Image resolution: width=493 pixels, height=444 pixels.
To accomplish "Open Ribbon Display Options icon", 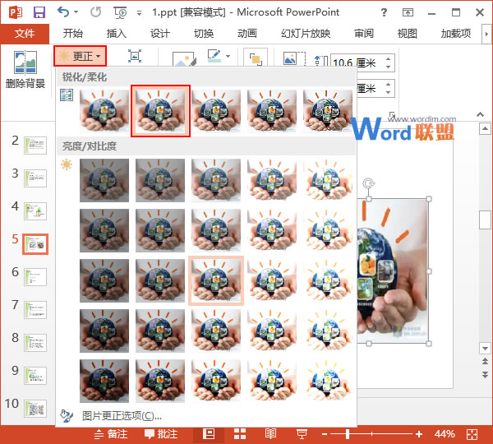I will pyautogui.click(x=408, y=12).
